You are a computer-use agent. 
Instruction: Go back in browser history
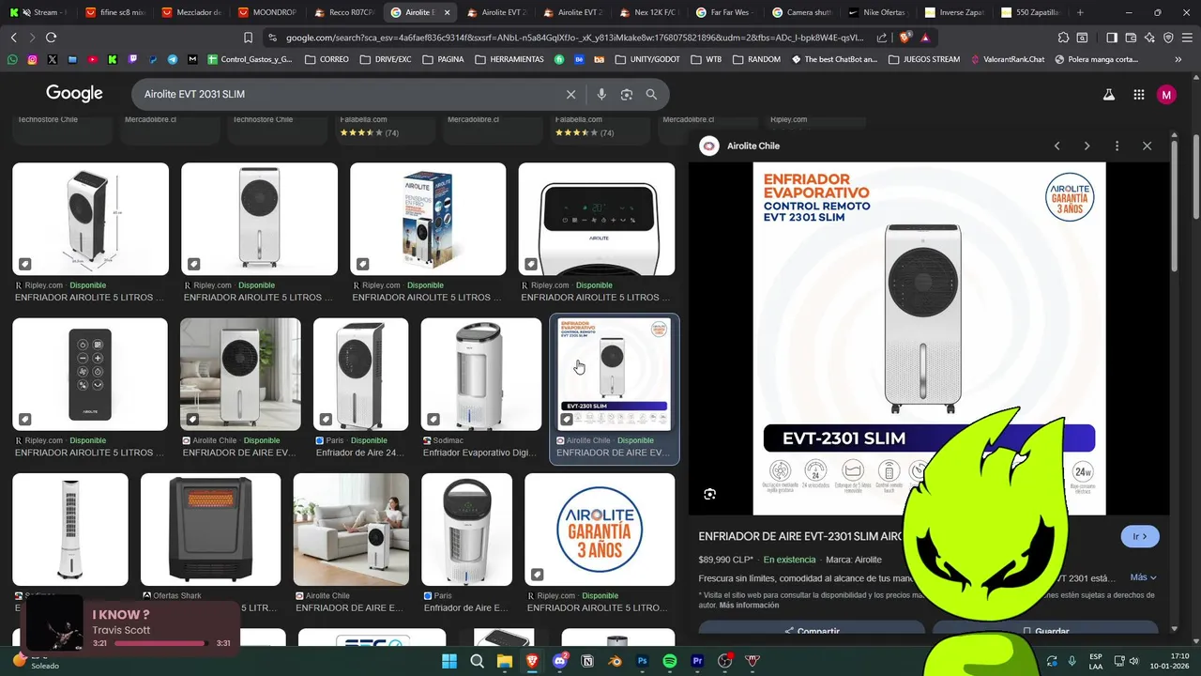[13, 38]
